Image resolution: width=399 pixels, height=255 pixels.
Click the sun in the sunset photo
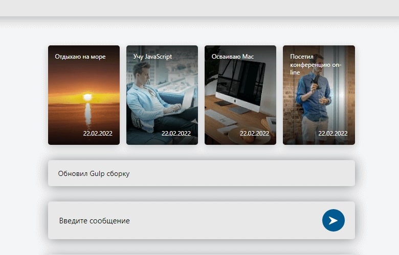[87, 97]
